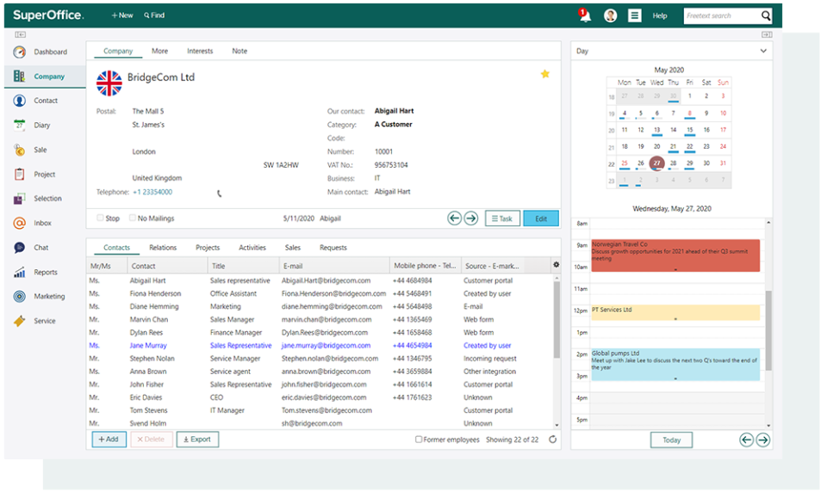Viewport: 827px width, 498px height.
Task: Open the Sales tab
Action: [293, 248]
